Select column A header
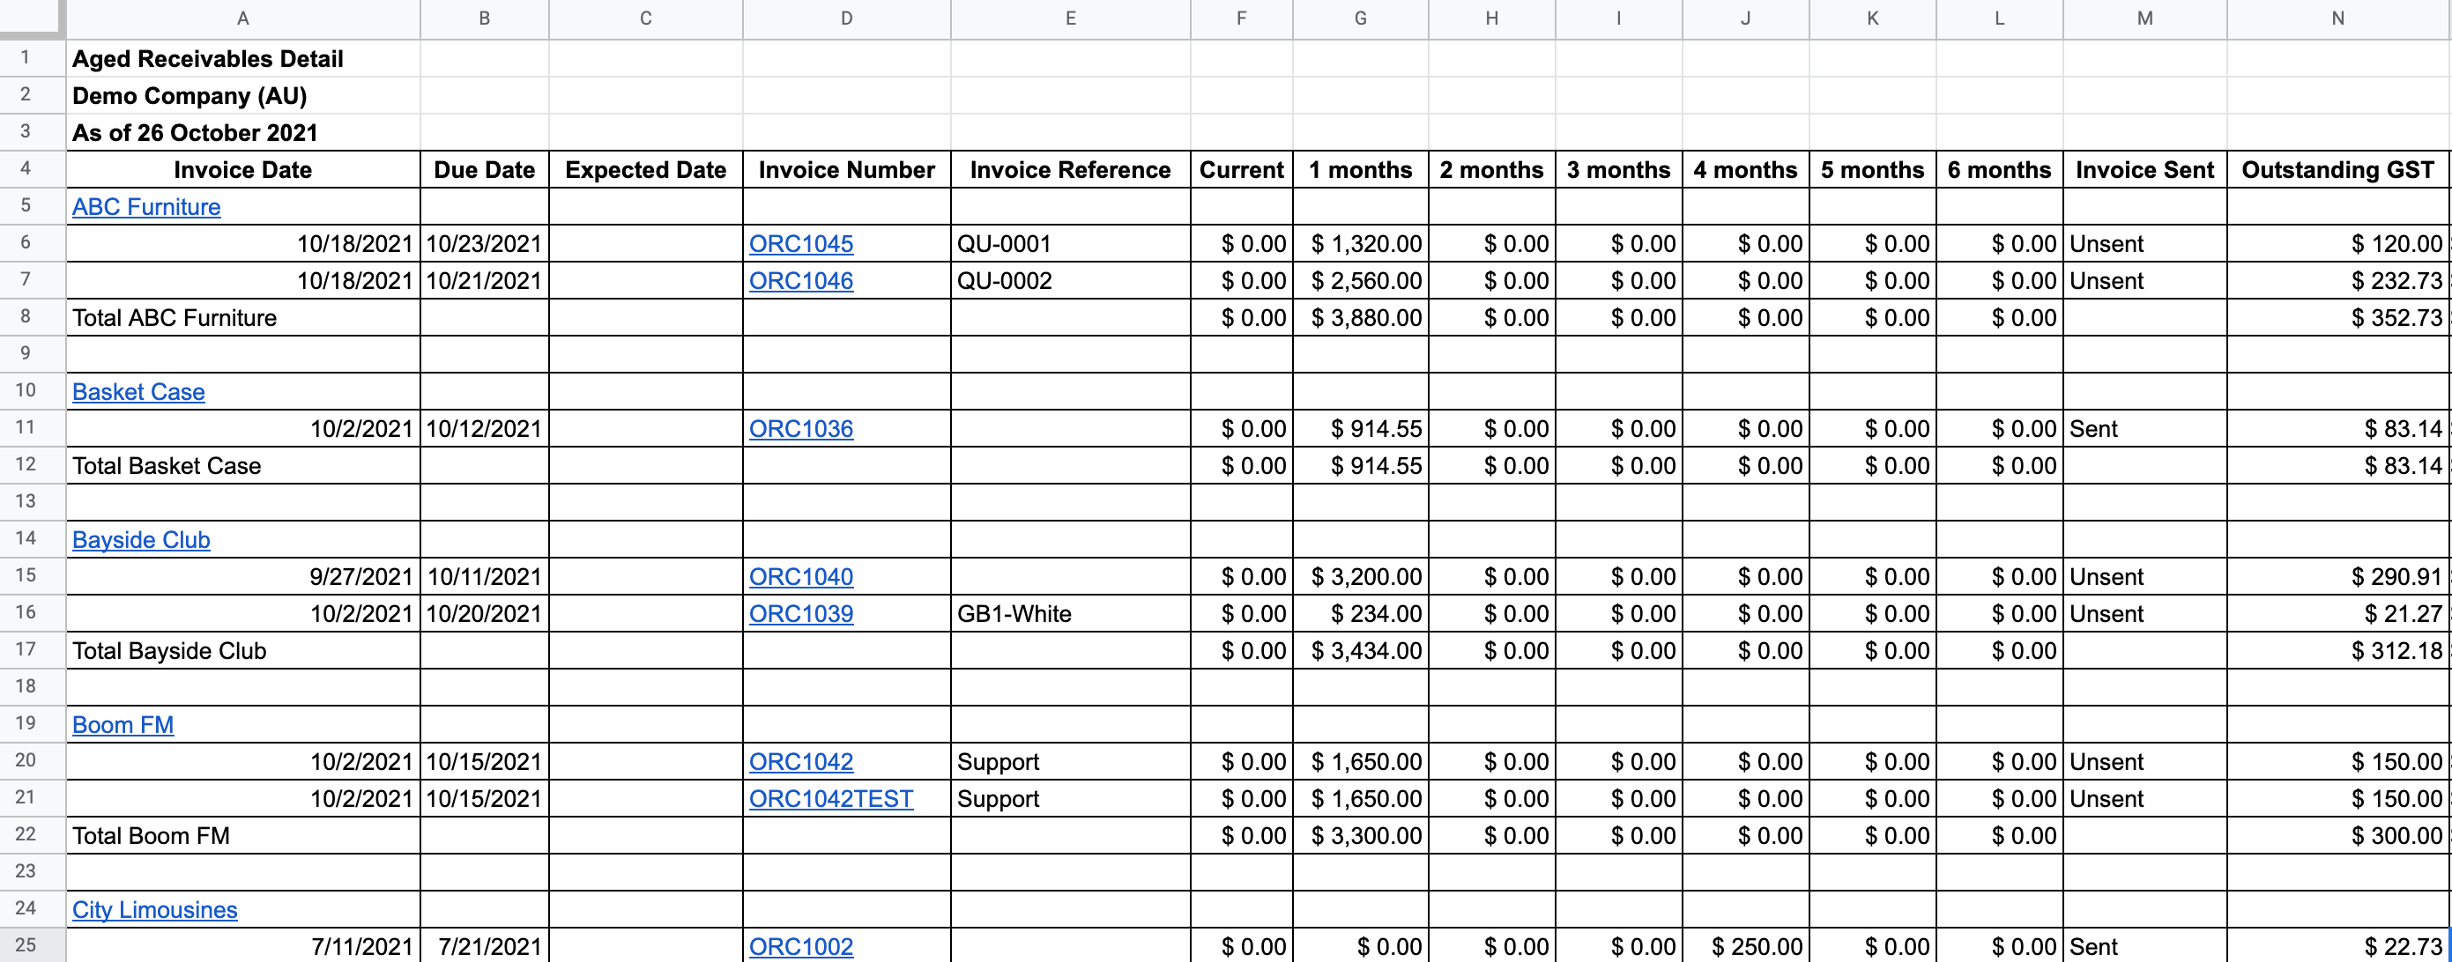The height and width of the screenshot is (962, 2452). point(242,18)
